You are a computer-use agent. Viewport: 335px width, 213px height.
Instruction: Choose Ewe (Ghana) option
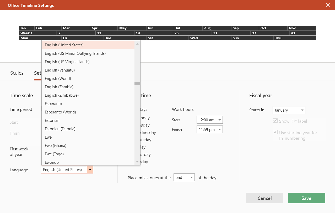click(88, 146)
